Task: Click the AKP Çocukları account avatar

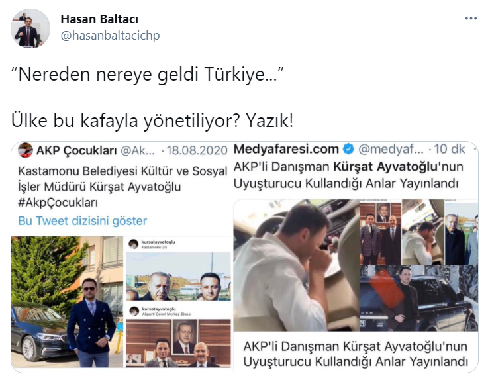Action: [26, 150]
